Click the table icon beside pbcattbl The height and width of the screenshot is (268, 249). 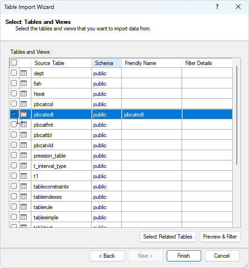23,135
